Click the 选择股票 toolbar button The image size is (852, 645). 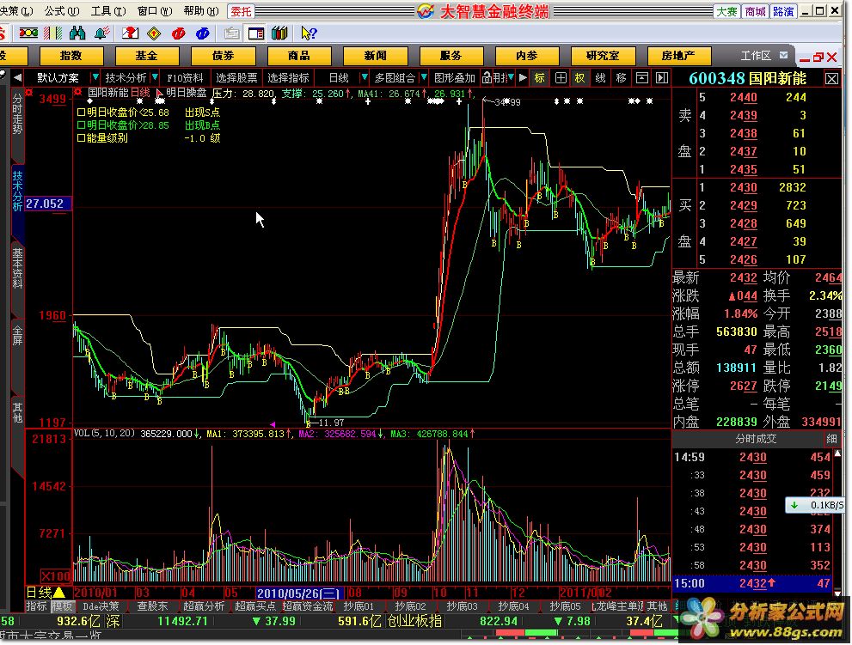pos(236,78)
